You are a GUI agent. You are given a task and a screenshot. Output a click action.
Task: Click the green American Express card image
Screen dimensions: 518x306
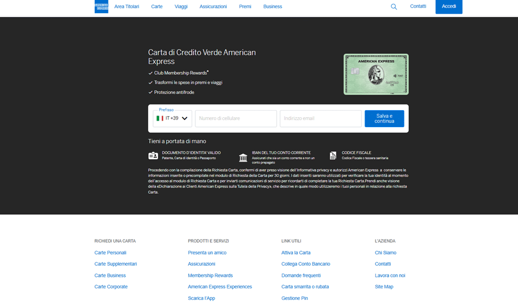pos(376,74)
